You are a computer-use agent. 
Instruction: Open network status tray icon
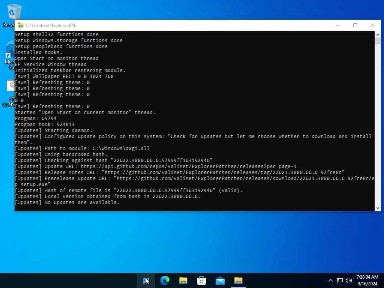[x=340, y=280]
